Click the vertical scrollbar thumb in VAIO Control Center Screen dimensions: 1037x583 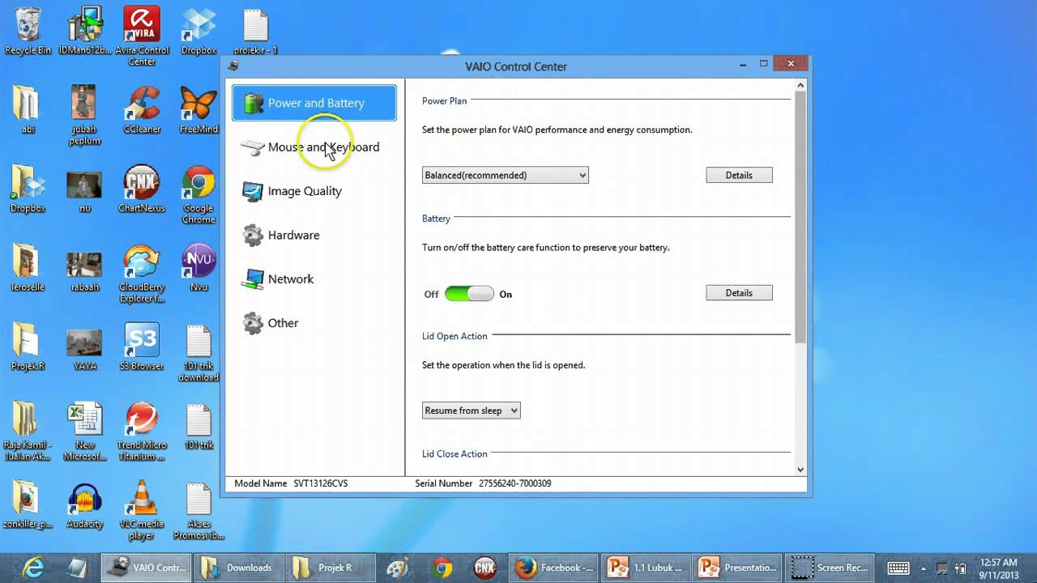800,216
